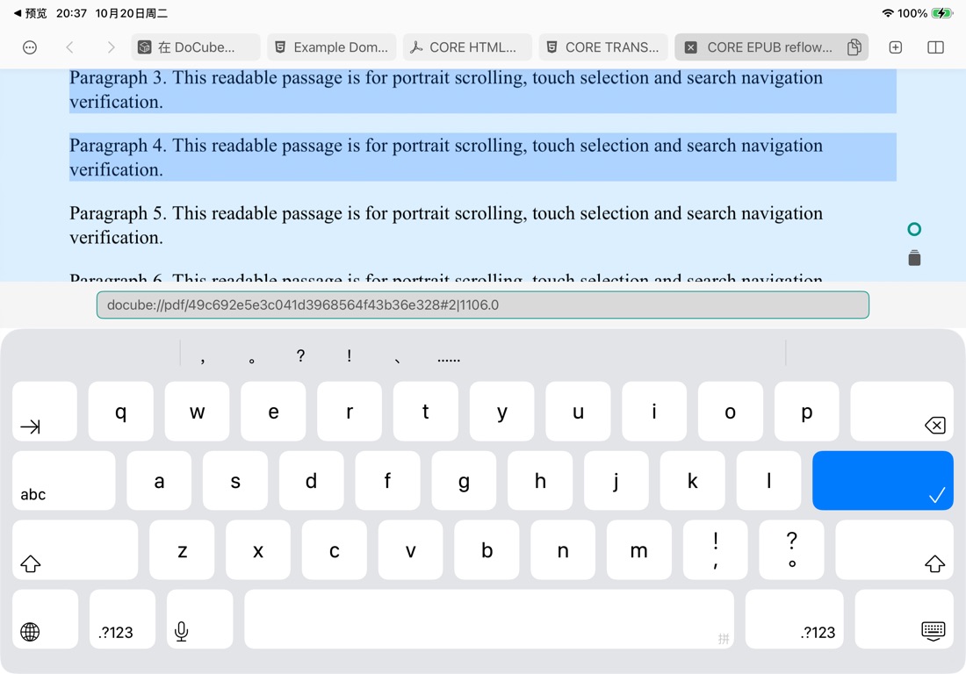Tap the green circle marker icon
Screen dimensions: 966x674
(x=914, y=230)
